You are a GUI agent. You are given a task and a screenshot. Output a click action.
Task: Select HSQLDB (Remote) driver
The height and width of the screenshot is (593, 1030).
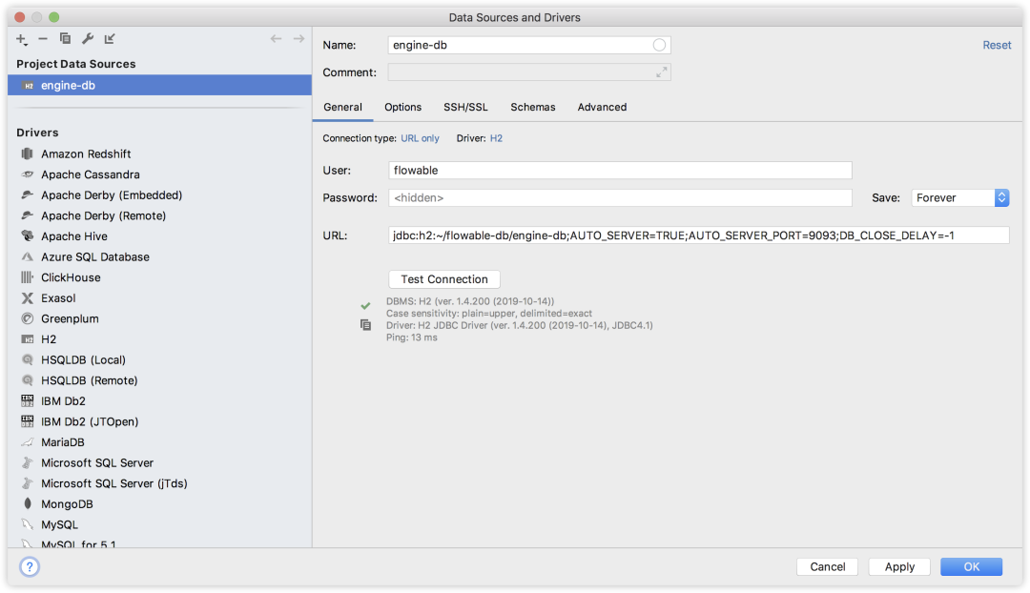click(x=159, y=380)
